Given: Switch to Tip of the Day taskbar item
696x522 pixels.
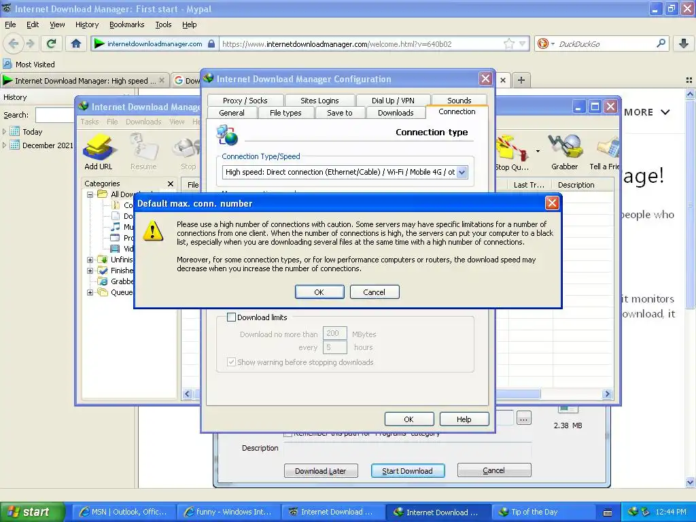Looking at the screenshot, I should coord(542,512).
